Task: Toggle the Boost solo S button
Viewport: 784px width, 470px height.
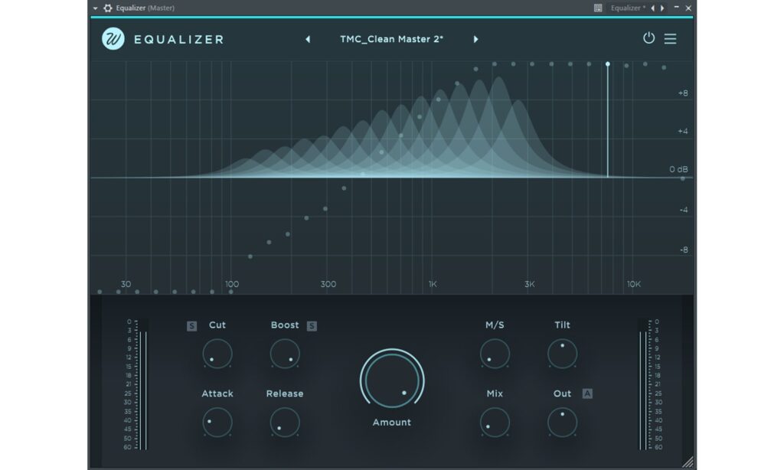Action: (312, 326)
